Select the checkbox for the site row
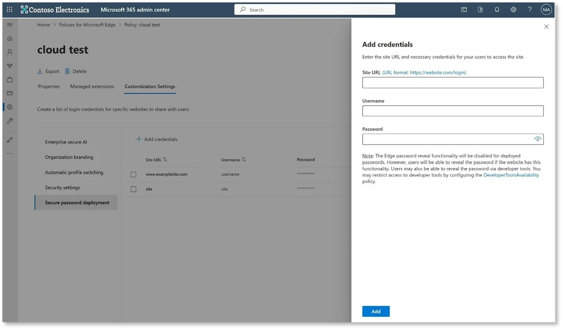The image size is (563, 330). click(x=133, y=189)
